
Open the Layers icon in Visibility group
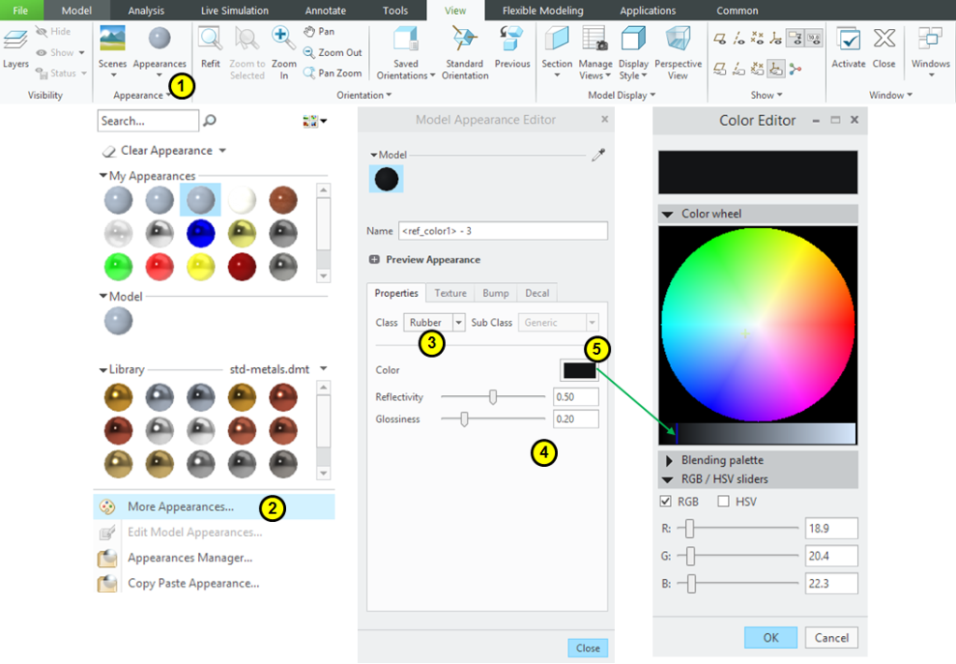coord(15,40)
